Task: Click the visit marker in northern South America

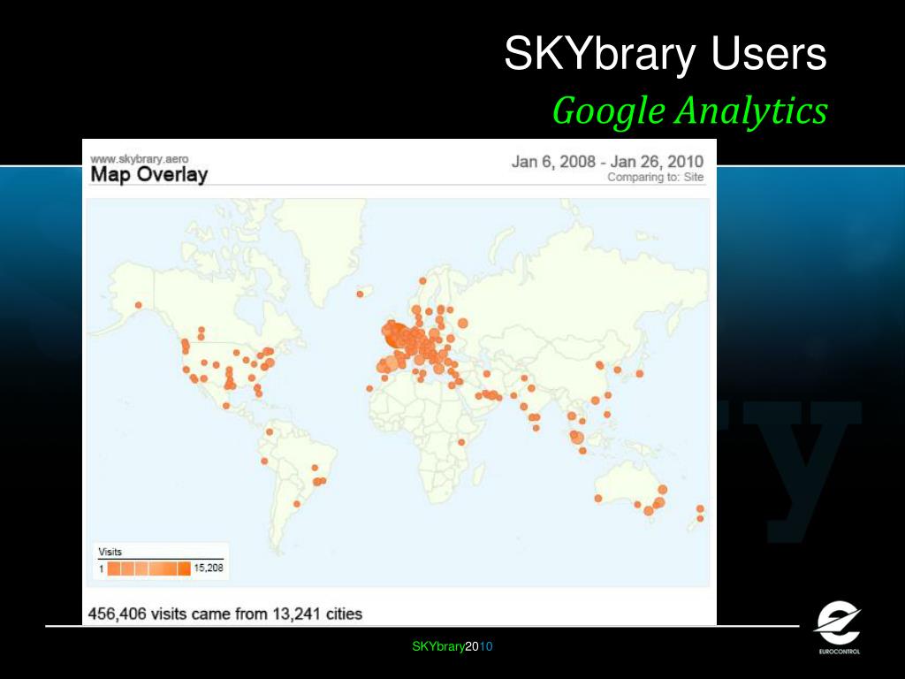Action: [270, 431]
